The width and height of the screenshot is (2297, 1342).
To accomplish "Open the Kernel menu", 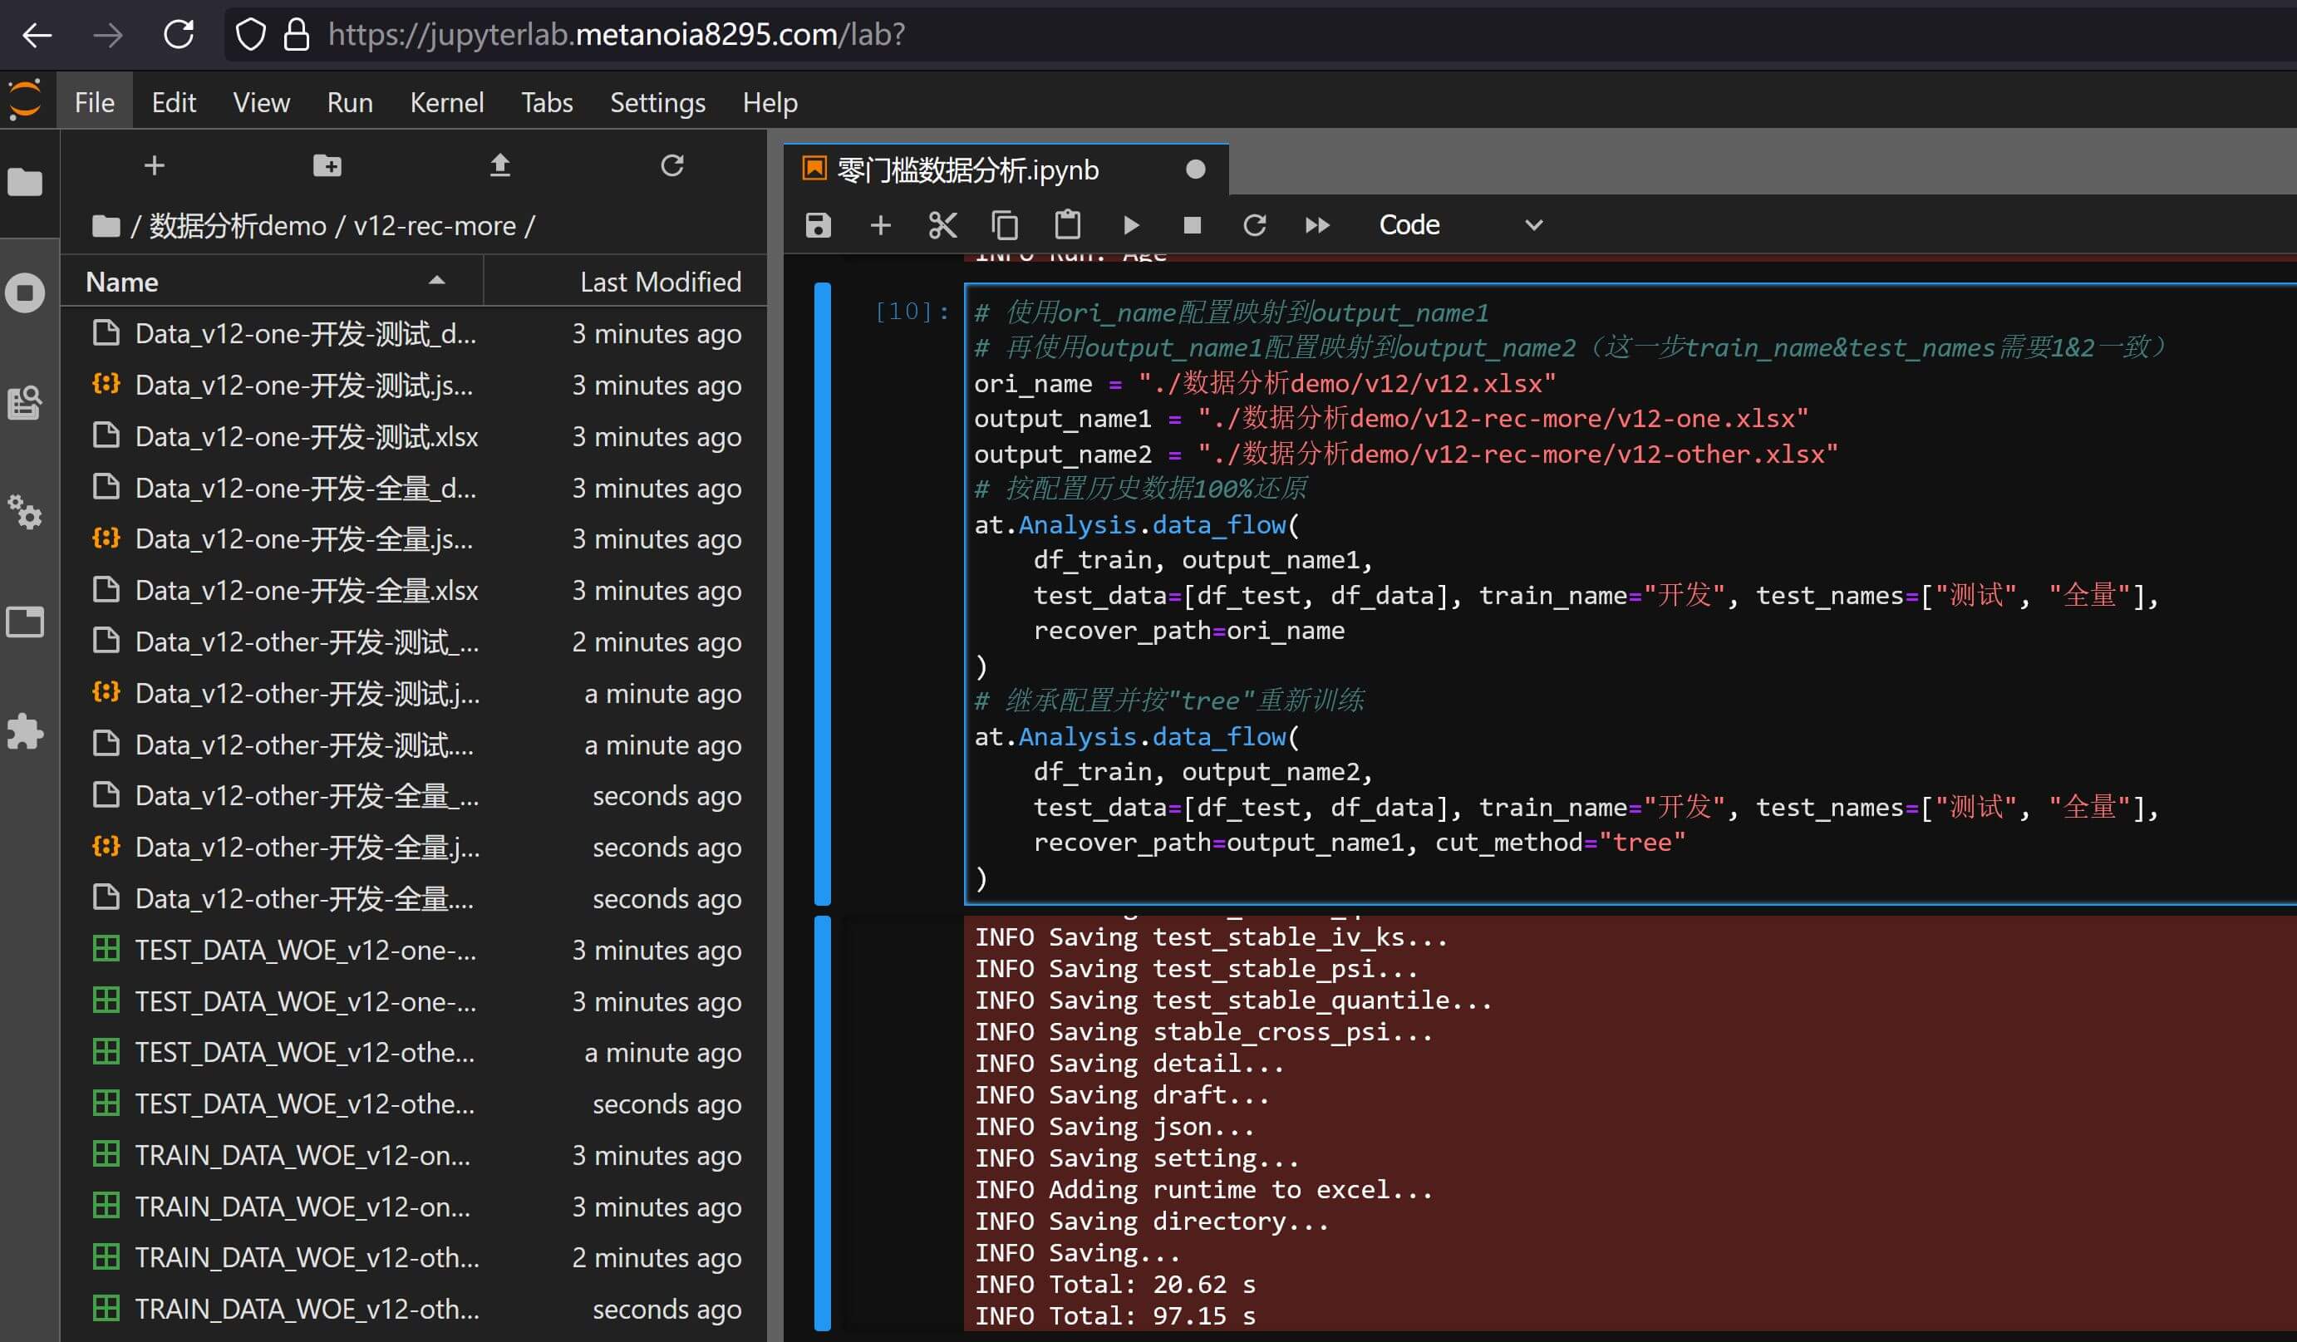I will (445, 102).
